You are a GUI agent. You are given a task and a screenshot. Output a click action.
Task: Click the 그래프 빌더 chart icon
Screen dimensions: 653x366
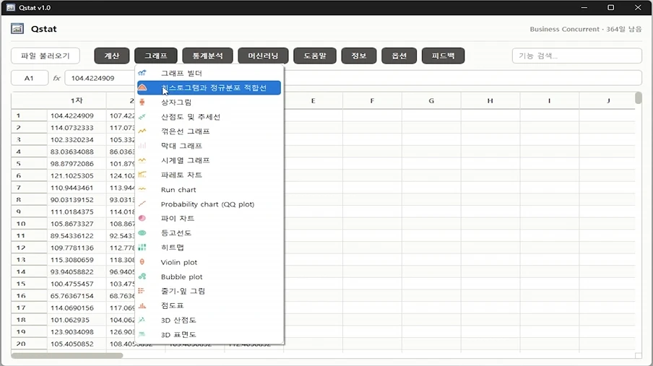coord(142,73)
